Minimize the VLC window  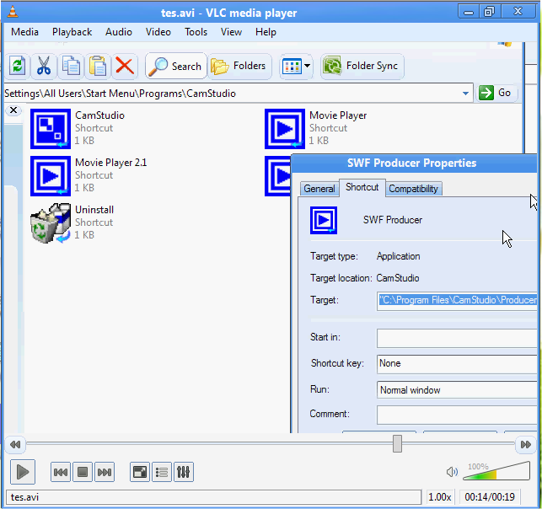tap(469, 12)
